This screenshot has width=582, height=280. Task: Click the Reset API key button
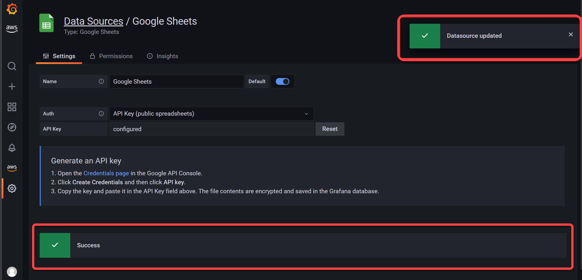330,129
